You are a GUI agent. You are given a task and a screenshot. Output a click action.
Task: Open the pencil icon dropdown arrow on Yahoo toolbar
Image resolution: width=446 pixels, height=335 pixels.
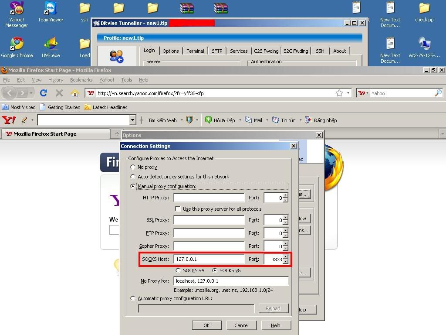pyautogui.click(x=32, y=120)
